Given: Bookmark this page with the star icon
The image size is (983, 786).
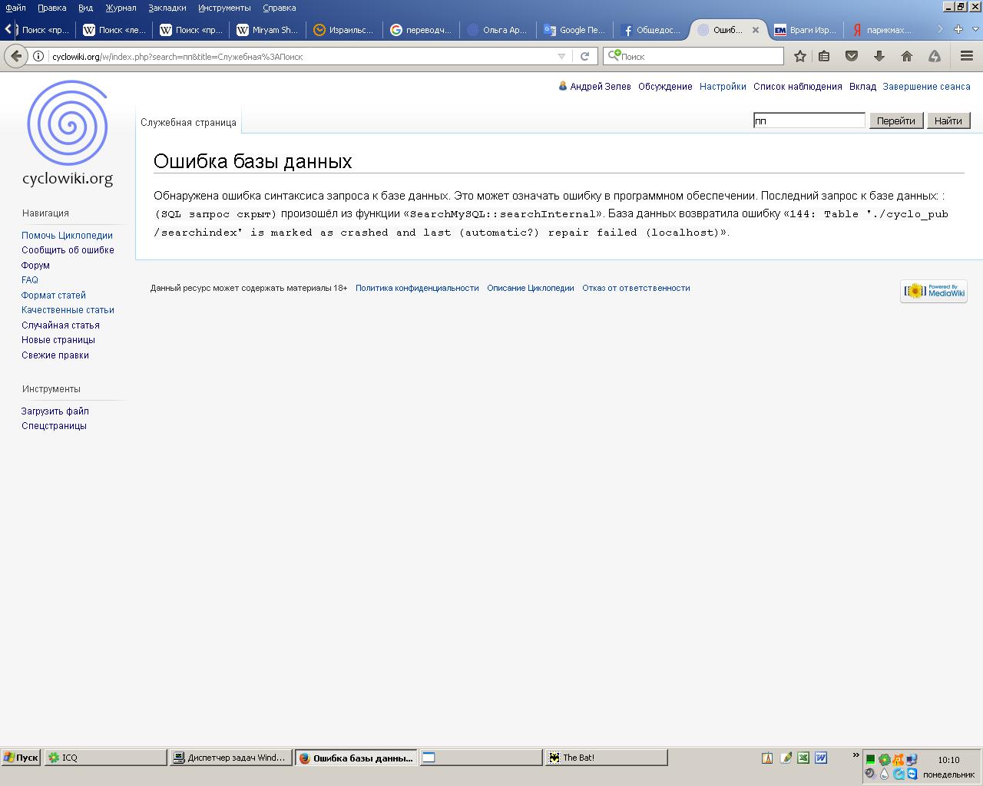Looking at the screenshot, I should [x=800, y=56].
